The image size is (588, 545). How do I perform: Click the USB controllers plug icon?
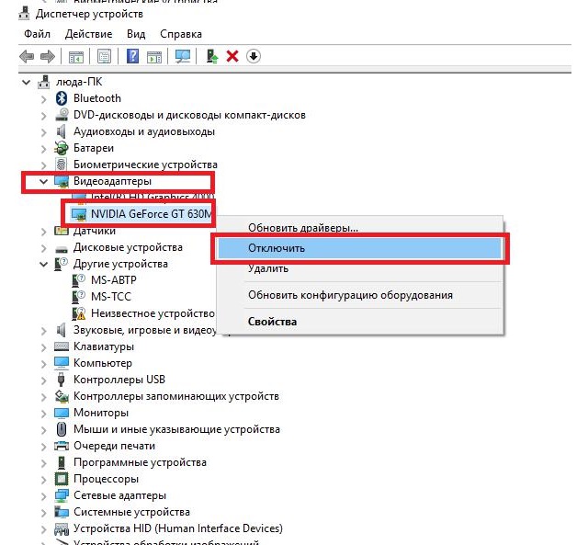[x=62, y=380]
